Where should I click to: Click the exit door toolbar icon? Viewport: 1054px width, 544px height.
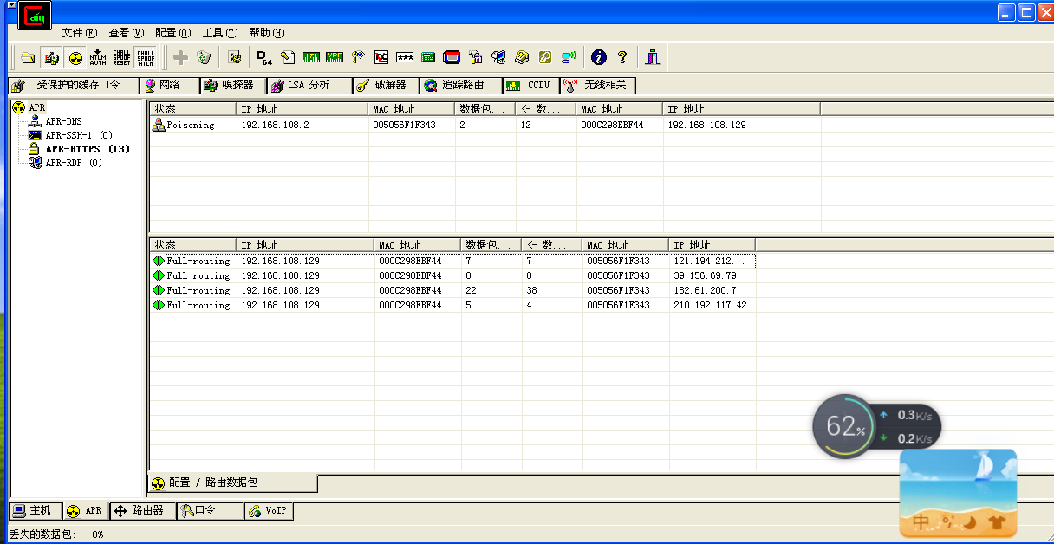[653, 57]
